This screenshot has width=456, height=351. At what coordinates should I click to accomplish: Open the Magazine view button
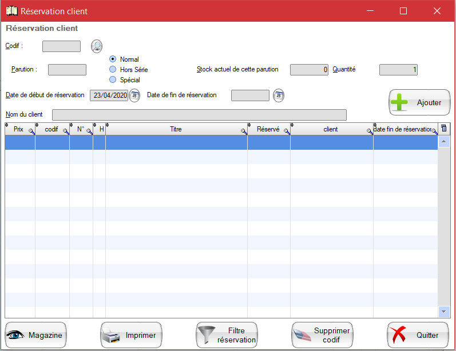point(36,335)
